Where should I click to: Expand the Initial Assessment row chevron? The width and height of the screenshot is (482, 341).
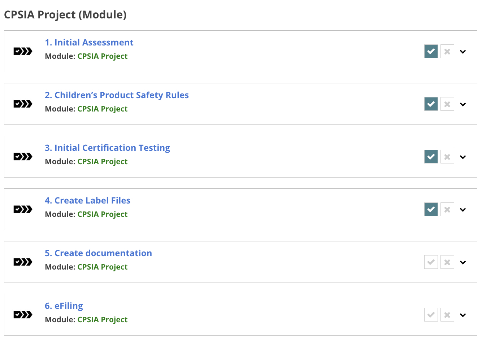pyautogui.click(x=463, y=52)
